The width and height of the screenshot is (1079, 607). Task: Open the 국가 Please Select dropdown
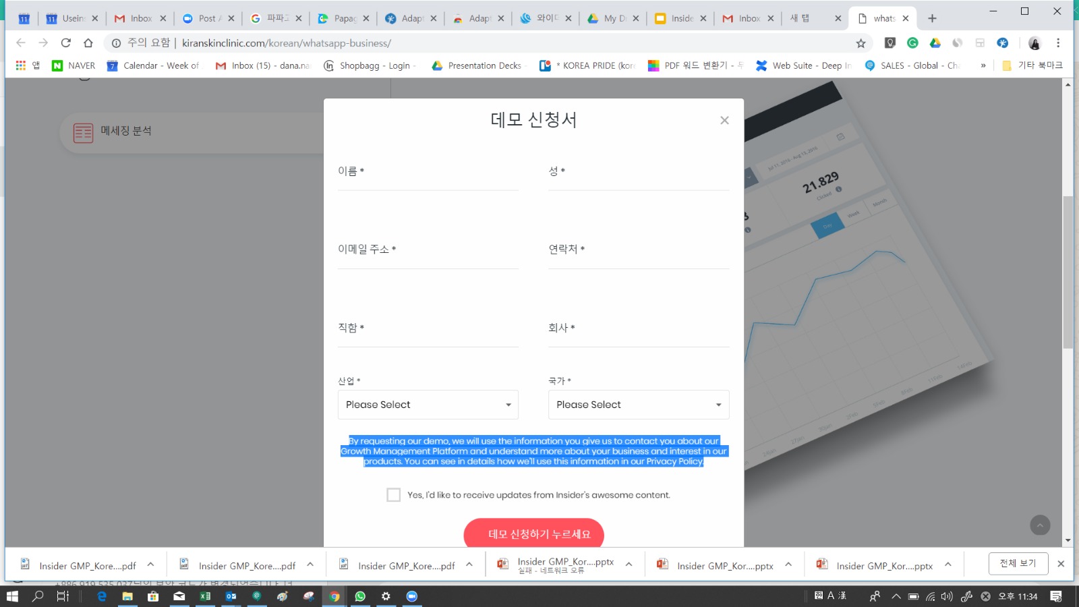coord(639,405)
